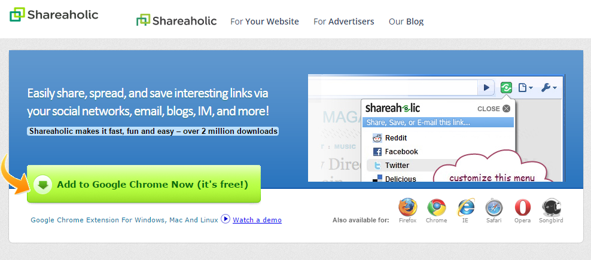Select the Chrome browser icon
Screen dimensions: 591x260
click(437, 207)
